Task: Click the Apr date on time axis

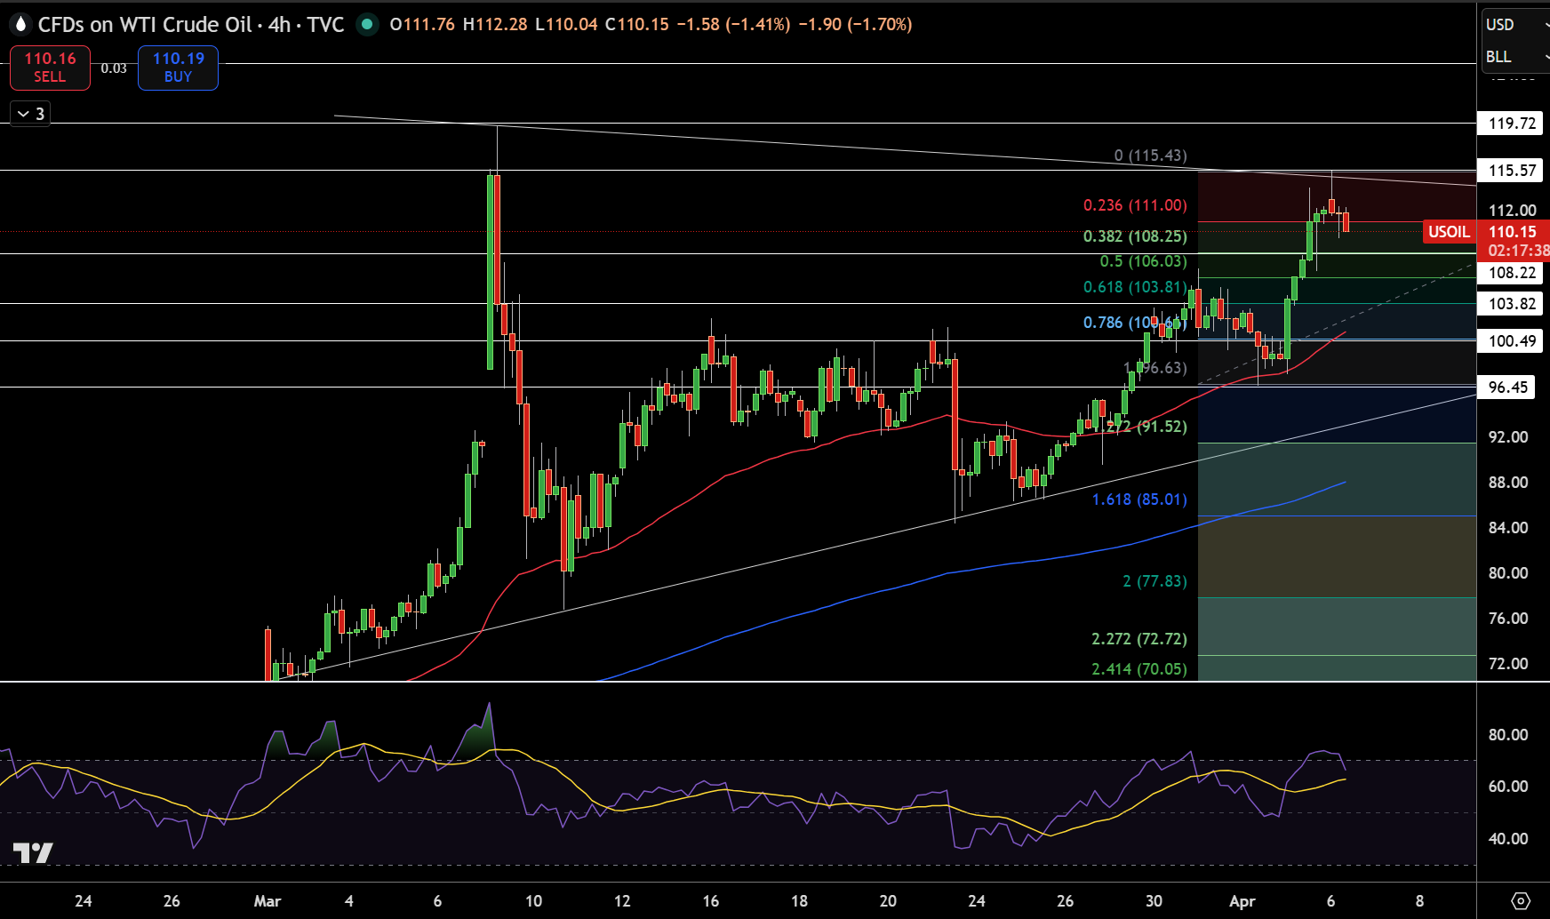Action: click(1242, 901)
